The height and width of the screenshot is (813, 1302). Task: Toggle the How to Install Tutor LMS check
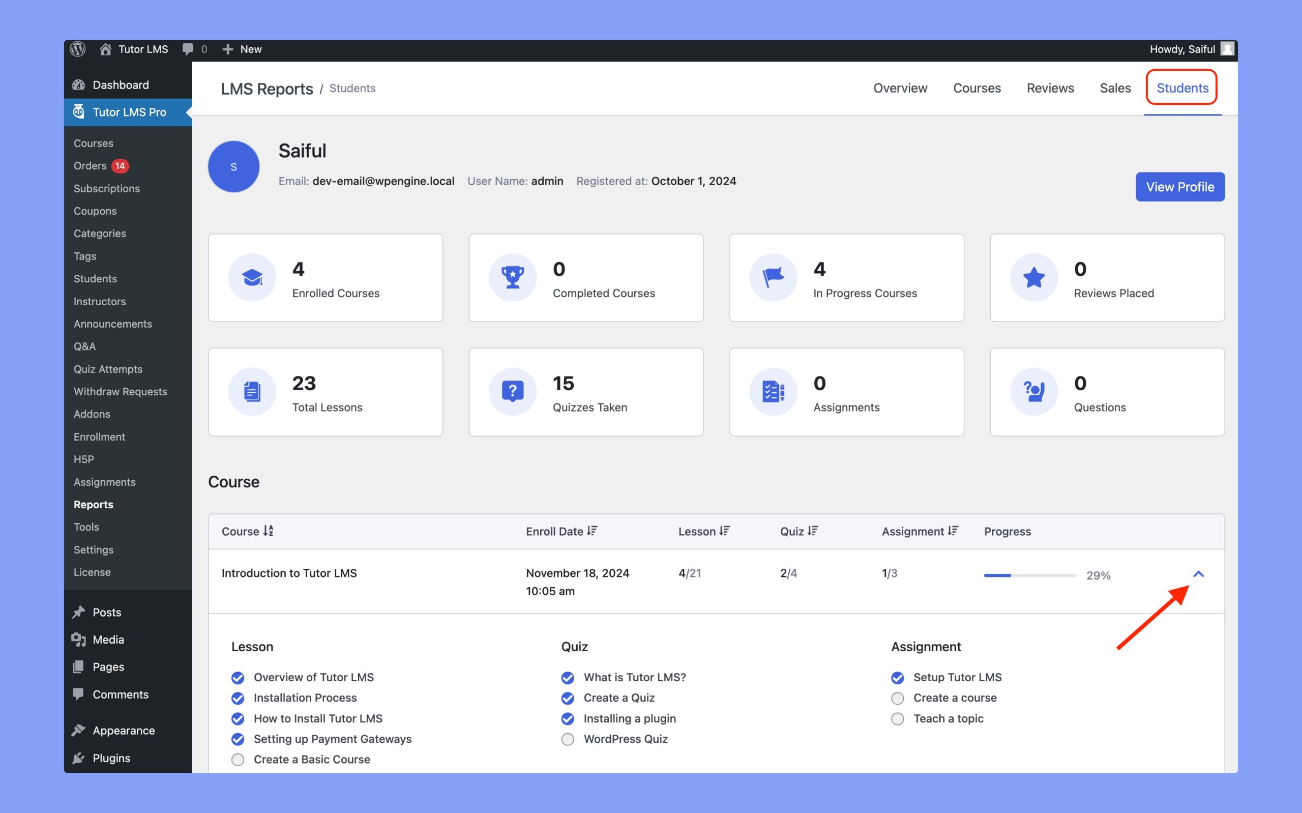[238, 719]
